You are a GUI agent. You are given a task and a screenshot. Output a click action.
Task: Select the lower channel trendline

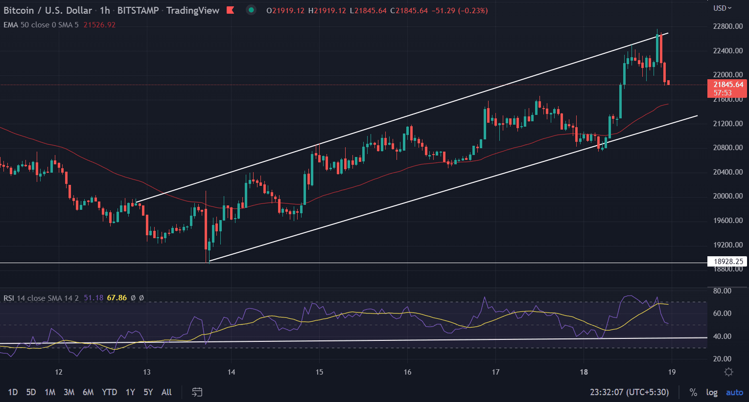coord(453,188)
